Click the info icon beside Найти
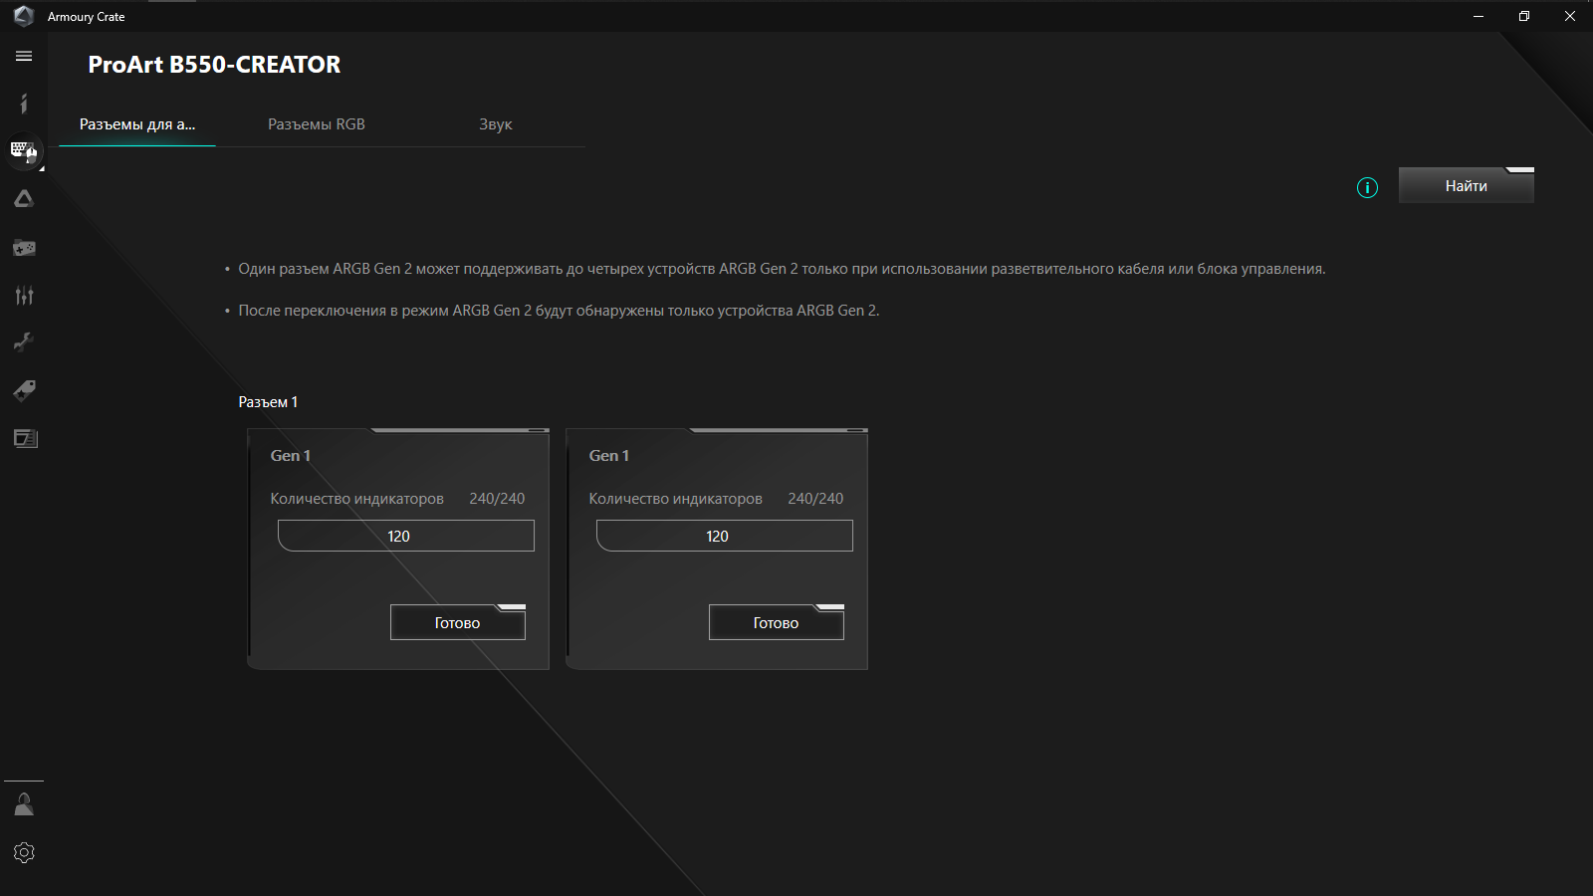Image resolution: width=1593 pixels, height=896 pixels. pyautogui.click(x=1368, y=187)
